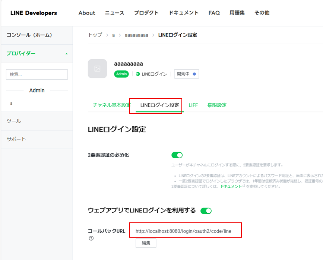Open the aaaaaaaaa breadcrumb link
Screen dimensions: 323x260
tap(136, 35)
